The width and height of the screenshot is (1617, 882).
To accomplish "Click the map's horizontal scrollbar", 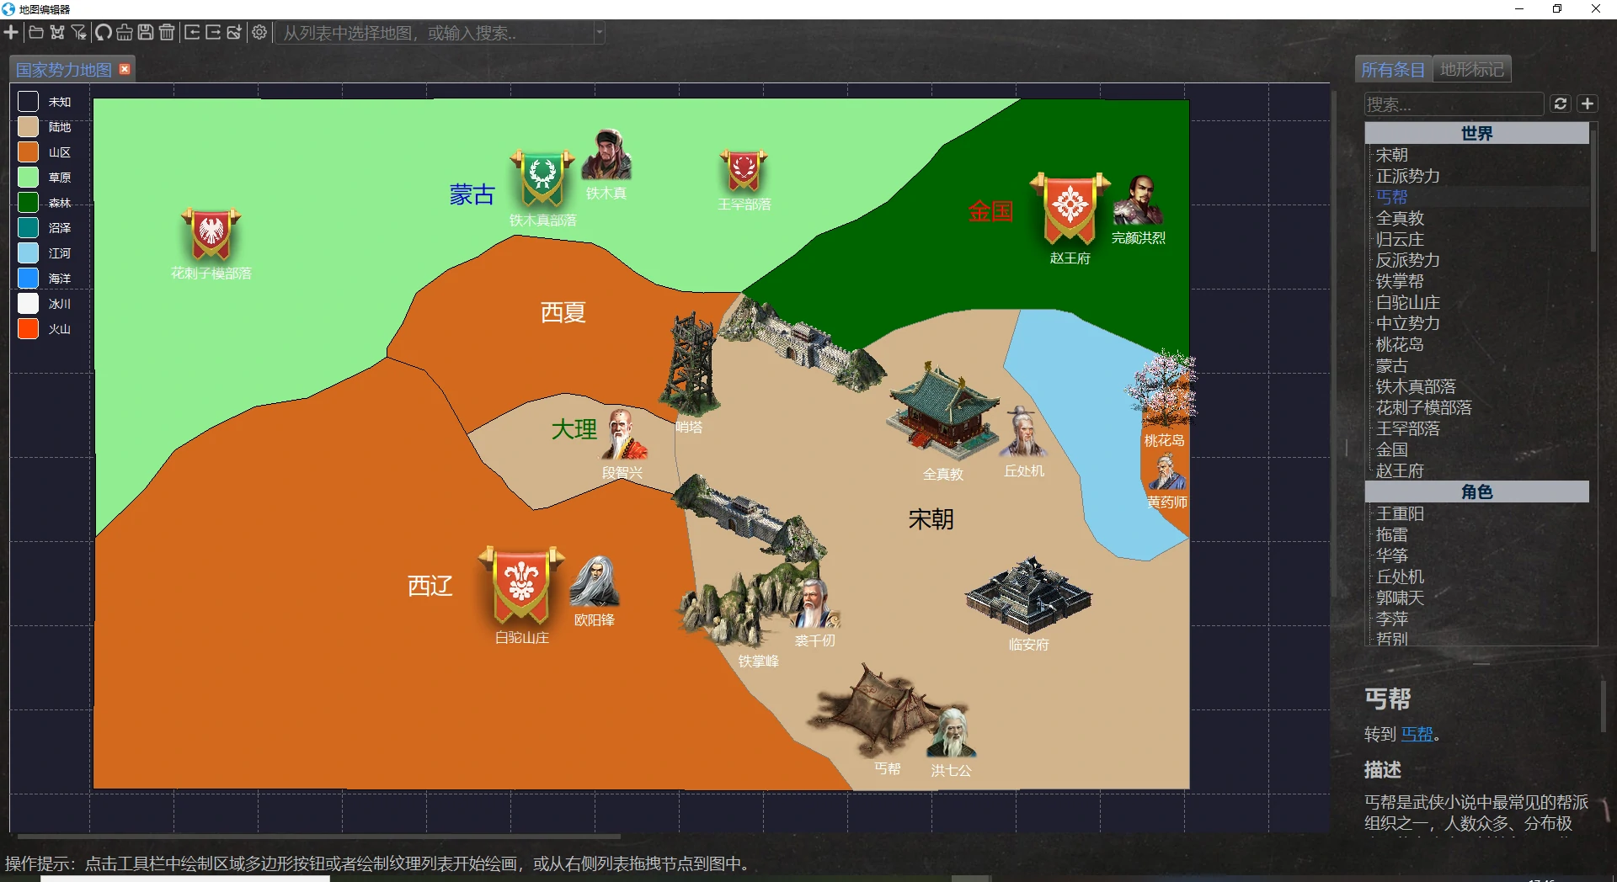I will [x=318, y=837].
